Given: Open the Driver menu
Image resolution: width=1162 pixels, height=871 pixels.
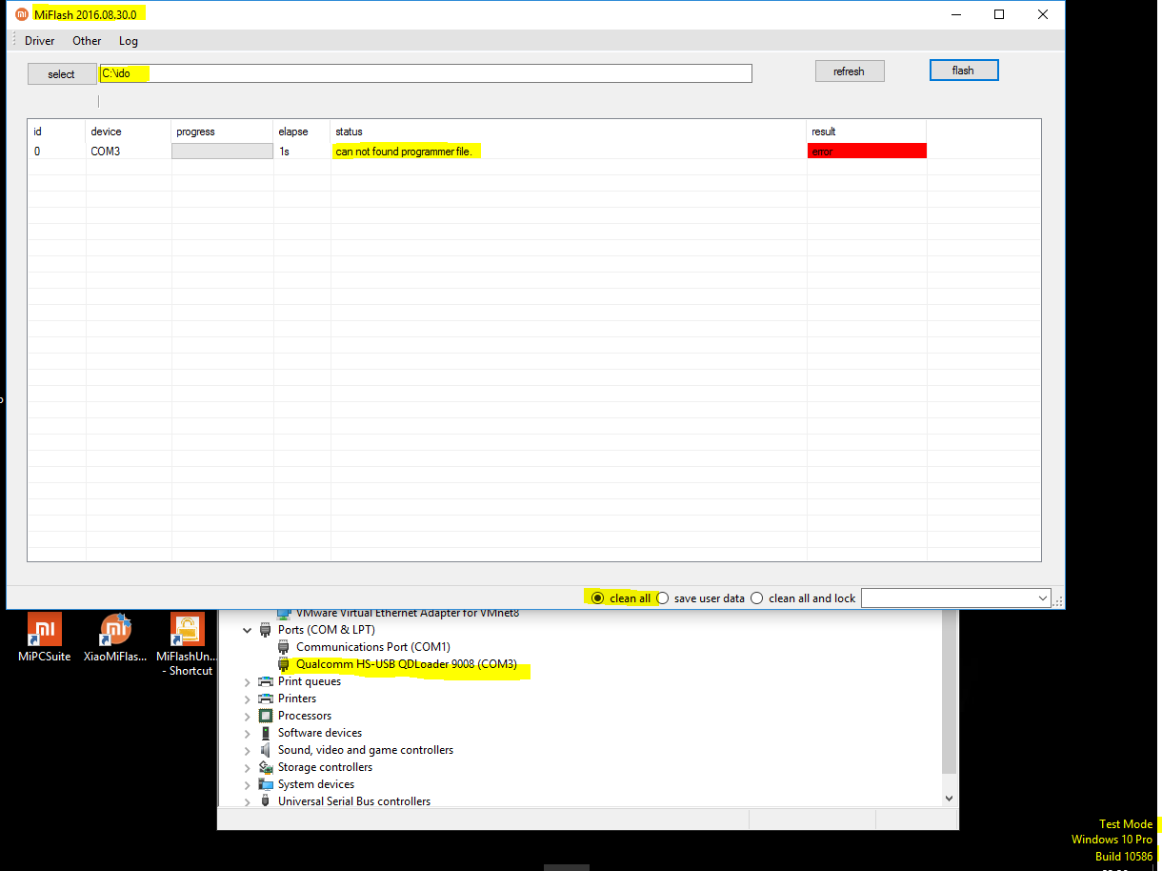Looking at the screenshot, I should tap(40, 41).
